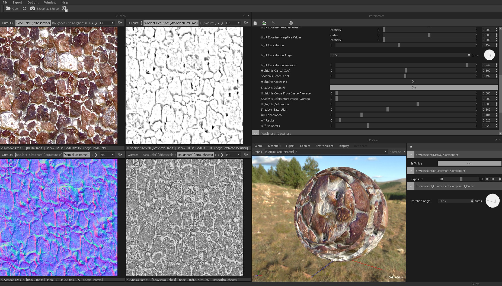Click the Light Cancellation slider
Viewport: 502px width, 286px height.
tap(405, 45)
